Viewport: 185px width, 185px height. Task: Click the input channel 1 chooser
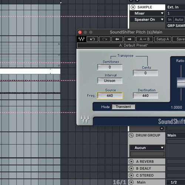pyautogui.click(x=176, y=13)
